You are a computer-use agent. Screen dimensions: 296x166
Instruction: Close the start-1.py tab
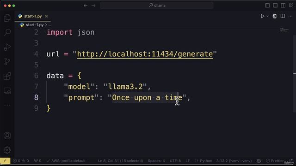pos(46,16)
